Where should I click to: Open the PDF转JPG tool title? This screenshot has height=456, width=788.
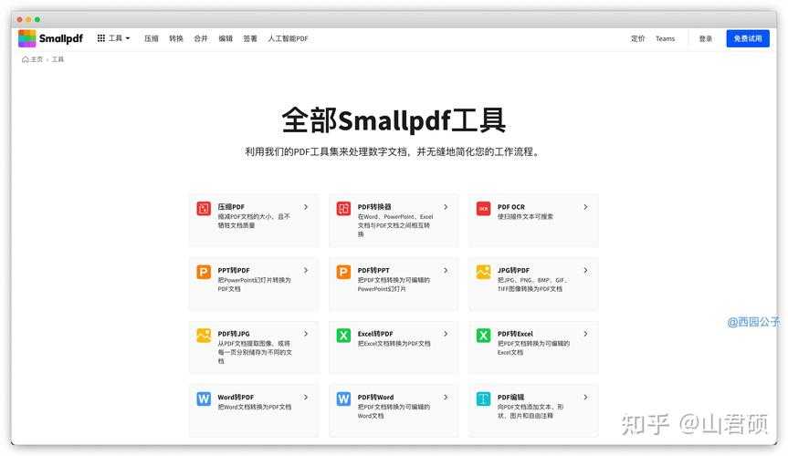234,334
